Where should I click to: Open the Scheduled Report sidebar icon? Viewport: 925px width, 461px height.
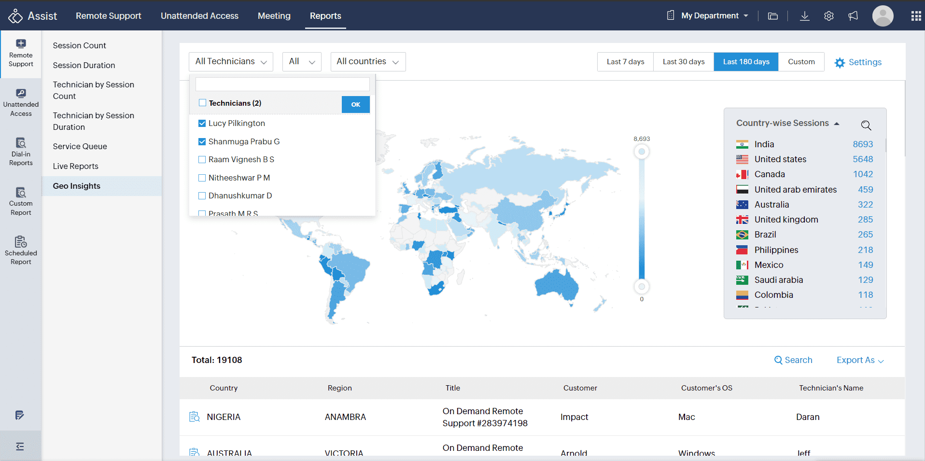(x=21, y=250)
